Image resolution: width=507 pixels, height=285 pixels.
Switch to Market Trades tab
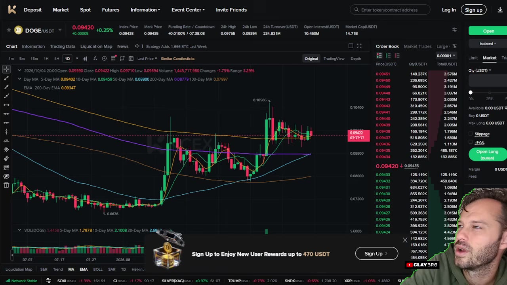tap(417, 46)
